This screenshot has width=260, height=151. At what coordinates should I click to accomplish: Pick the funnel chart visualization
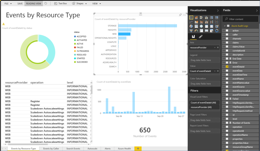coord(191,31)
